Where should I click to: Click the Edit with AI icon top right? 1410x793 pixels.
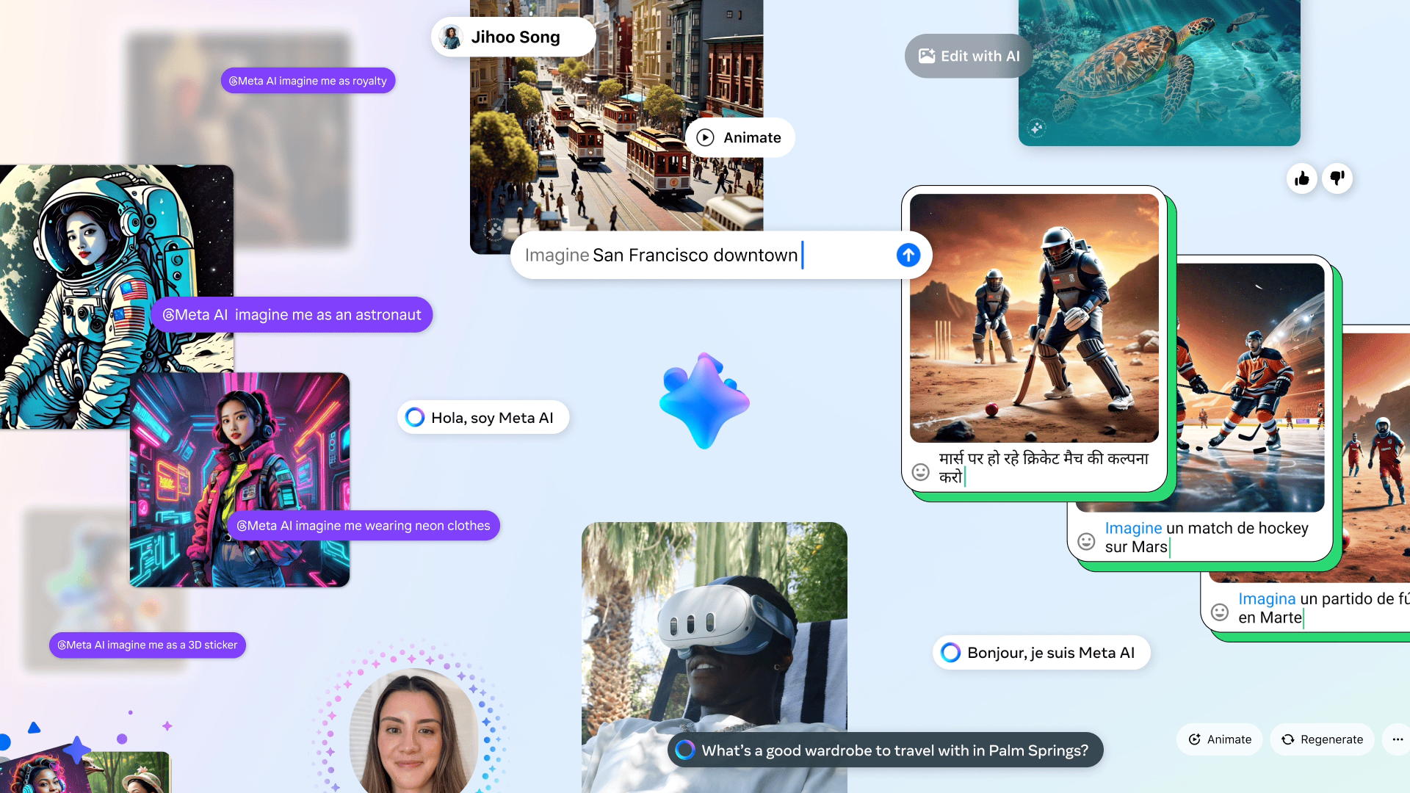(926, 54)
